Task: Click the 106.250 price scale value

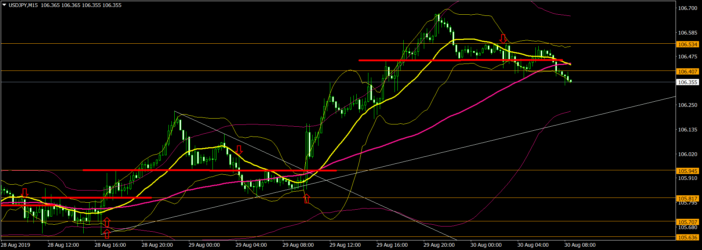Action: click(x=688, y=105)
